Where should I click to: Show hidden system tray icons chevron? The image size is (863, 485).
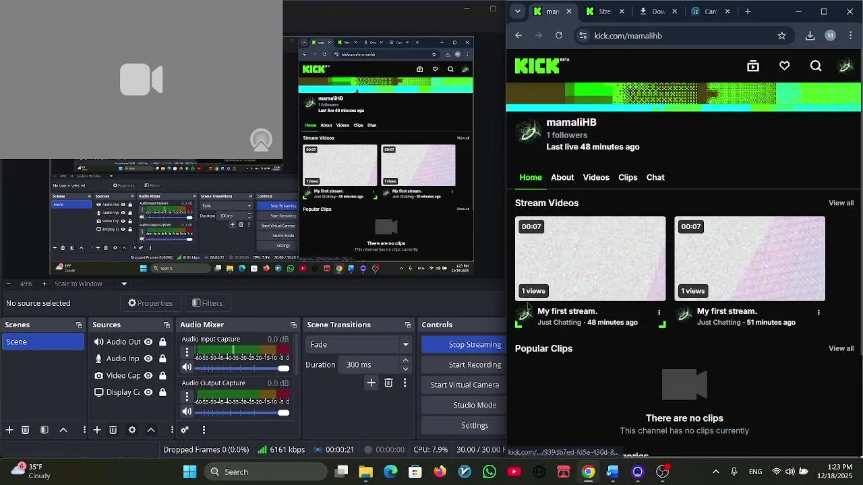pyautogui.click(x=716, y=472)
